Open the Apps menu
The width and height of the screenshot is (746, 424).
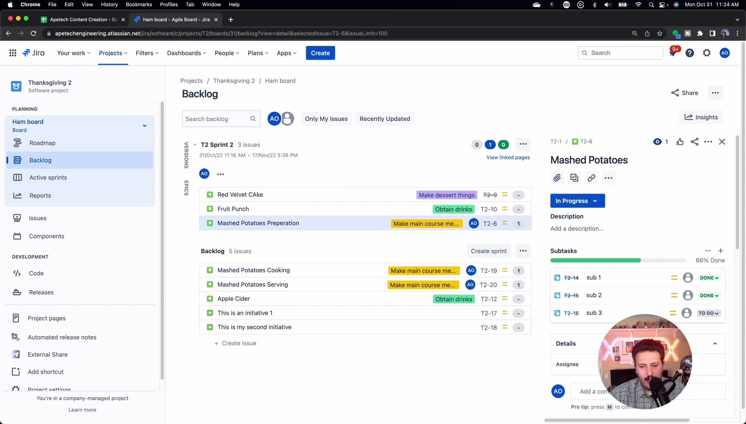[287, 53]
